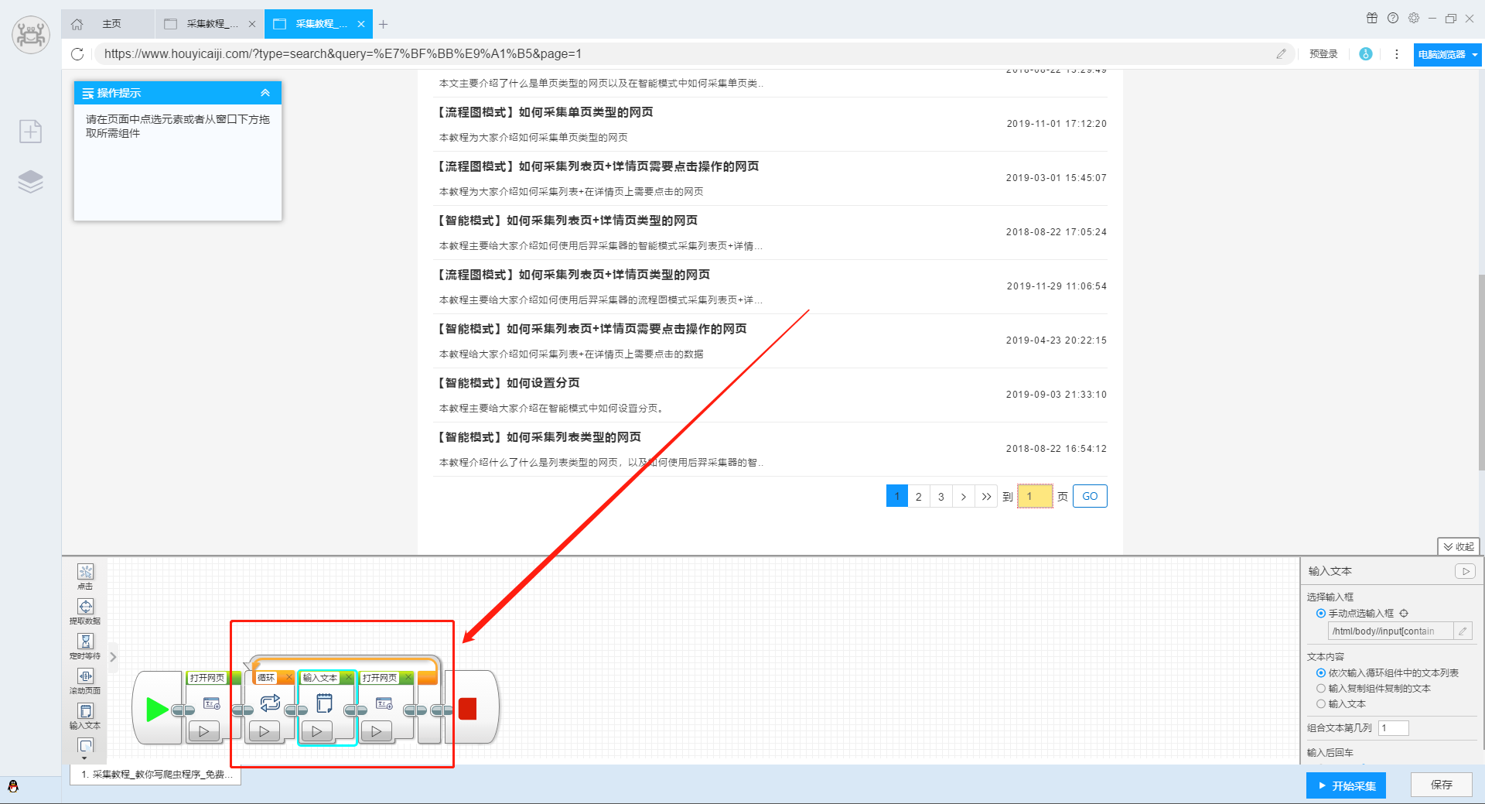The image size is (1485, 804).
Task: Reload the page with the refresh icon
Action: click(x=77, y=54)
